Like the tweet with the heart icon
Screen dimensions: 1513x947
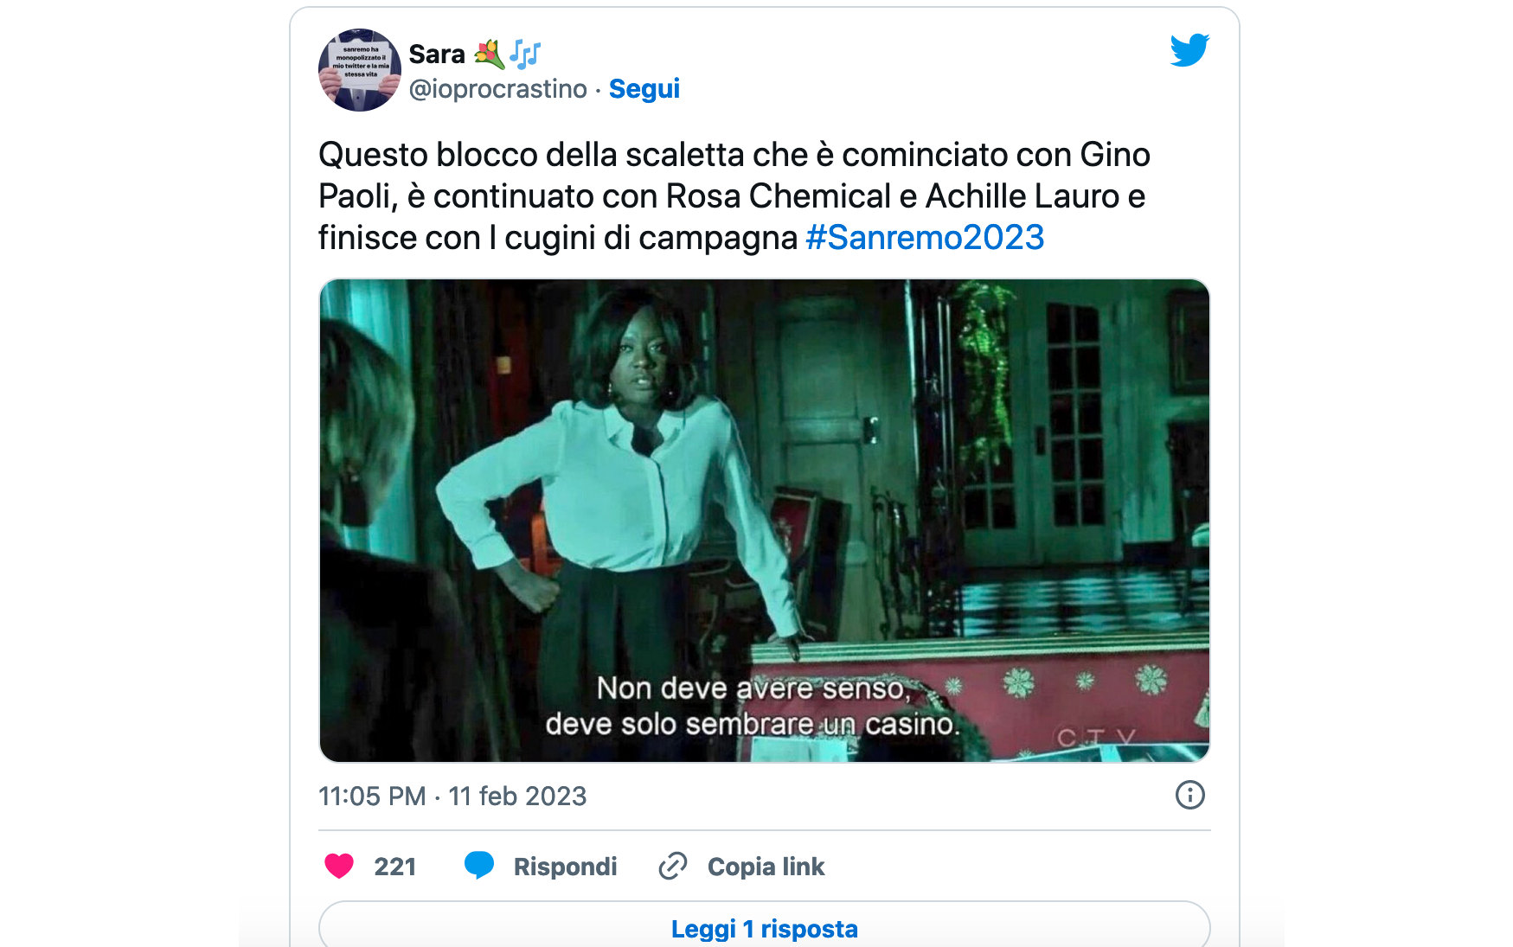point(339,866)
